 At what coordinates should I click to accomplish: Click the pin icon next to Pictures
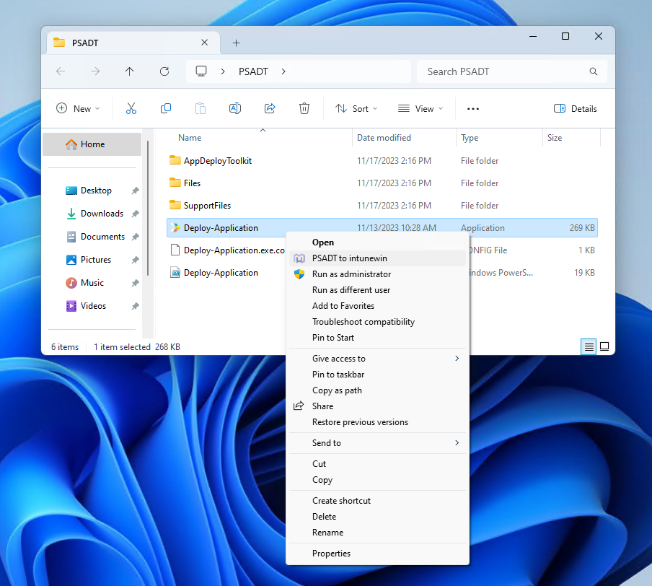(135, 260)
